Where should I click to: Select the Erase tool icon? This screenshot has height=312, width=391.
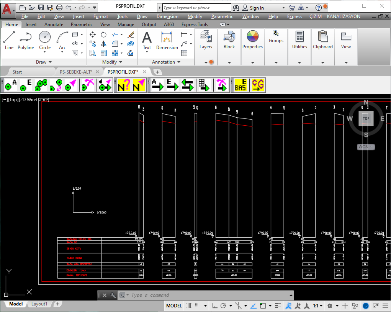click(x=131, y=34)
